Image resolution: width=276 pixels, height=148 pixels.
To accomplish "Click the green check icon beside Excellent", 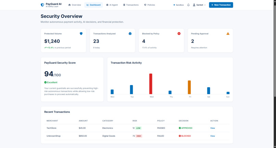I will pyautogui.click(x=46, y=82).
